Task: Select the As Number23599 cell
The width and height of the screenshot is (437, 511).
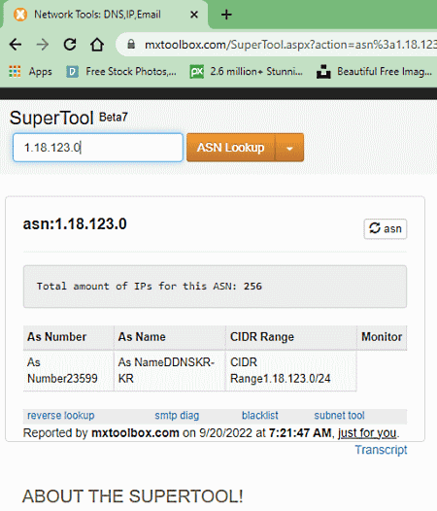Action: pos(69,370)
